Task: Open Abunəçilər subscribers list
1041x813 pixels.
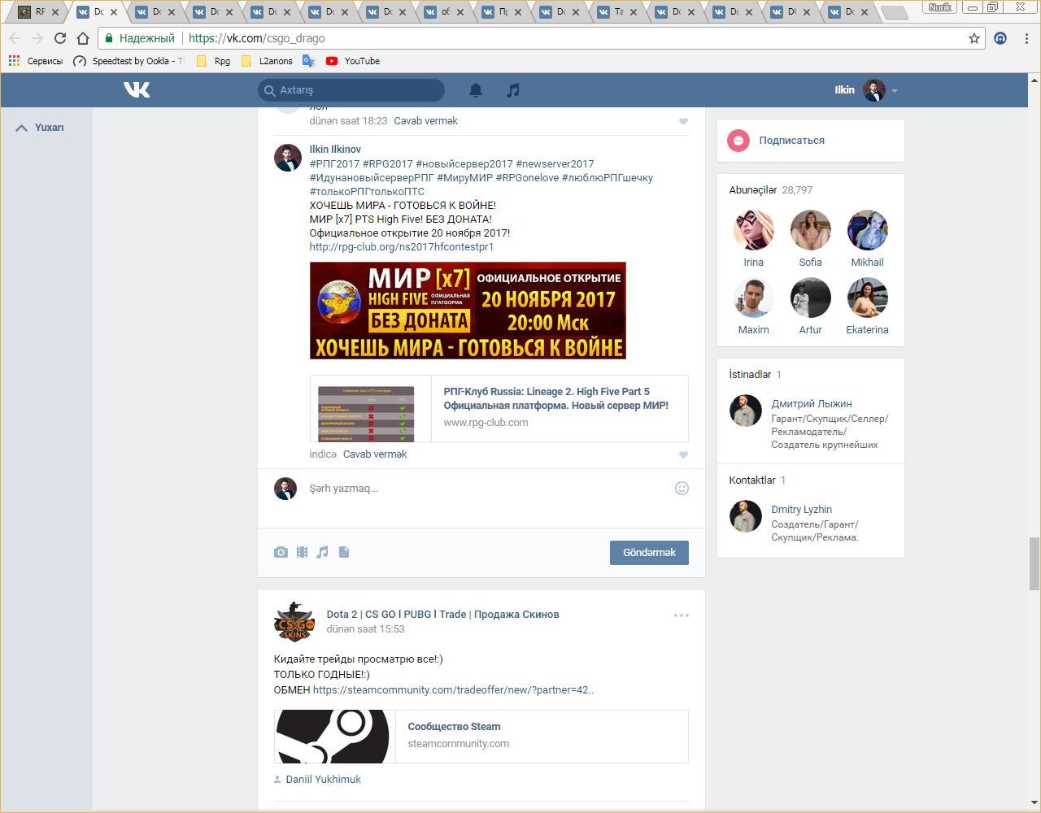Action: 770,190
